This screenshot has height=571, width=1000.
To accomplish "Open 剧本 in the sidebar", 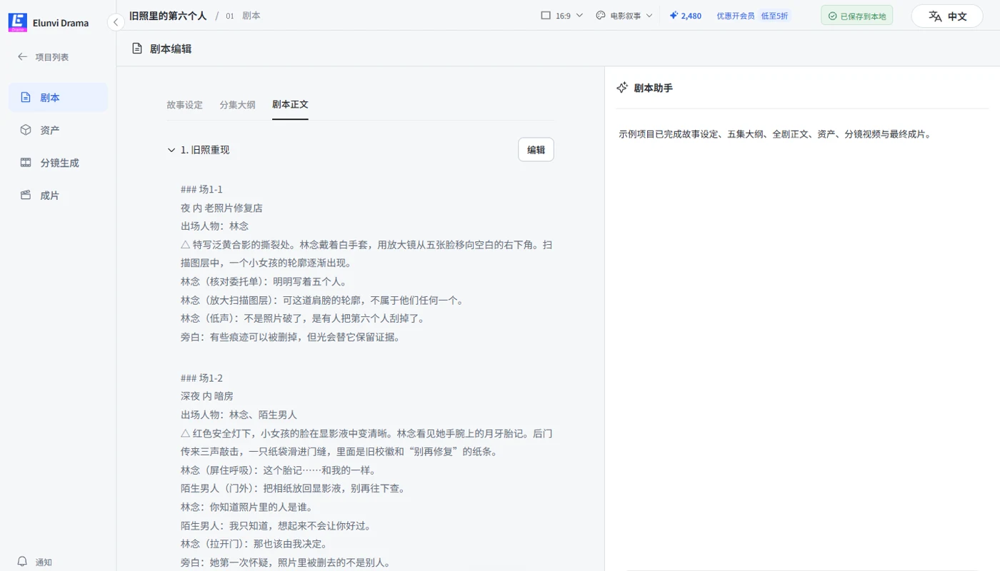I will point(58,98).
